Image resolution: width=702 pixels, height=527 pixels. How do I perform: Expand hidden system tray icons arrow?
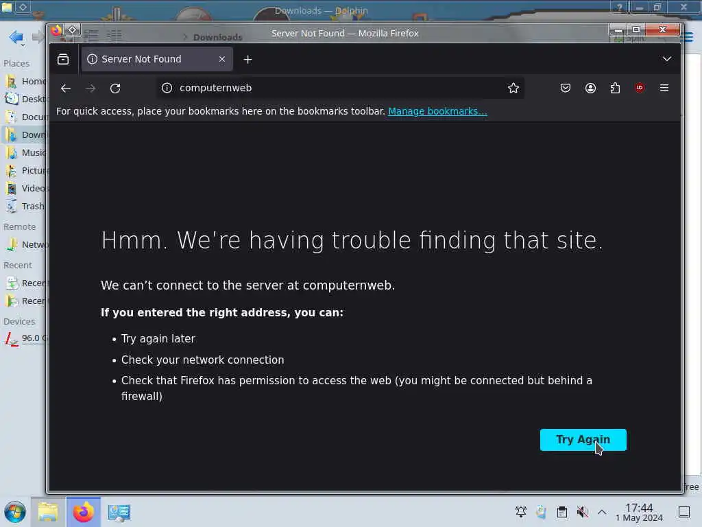point(602,512)
